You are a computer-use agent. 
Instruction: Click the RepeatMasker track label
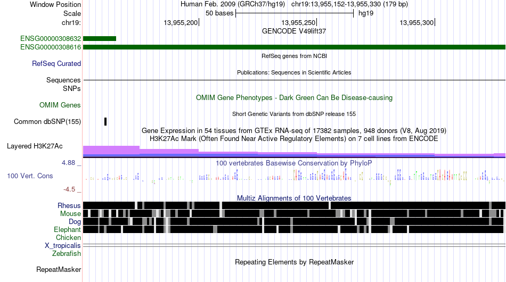[59, 269]
